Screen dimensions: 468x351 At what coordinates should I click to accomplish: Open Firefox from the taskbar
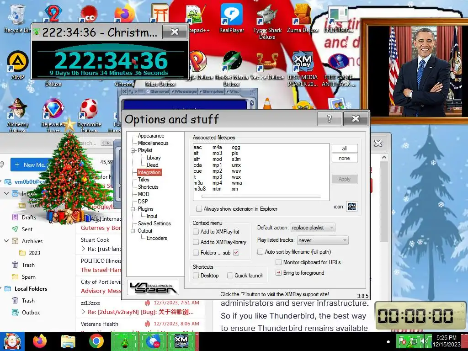(x=40, y=341)
